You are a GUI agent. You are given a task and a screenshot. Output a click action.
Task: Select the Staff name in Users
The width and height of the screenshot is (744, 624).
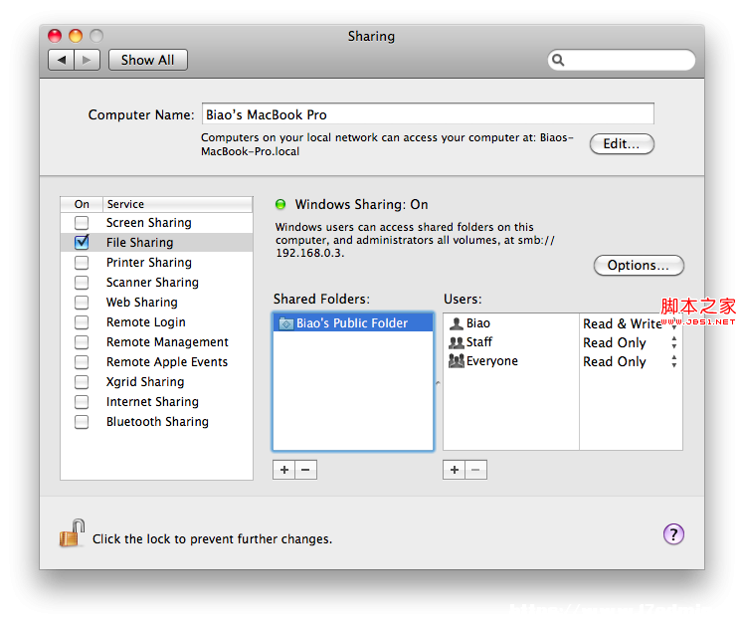tap(479, 342)
